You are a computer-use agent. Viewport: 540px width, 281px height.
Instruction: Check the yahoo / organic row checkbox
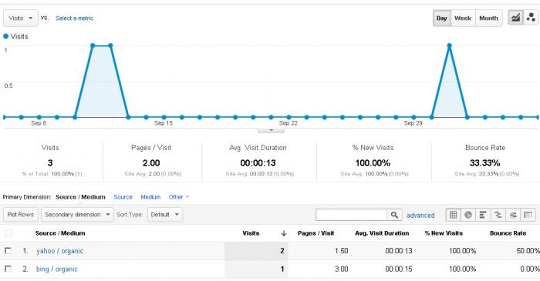tap(8, 251)
